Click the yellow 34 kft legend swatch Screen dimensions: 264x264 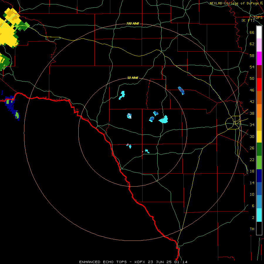259,137
